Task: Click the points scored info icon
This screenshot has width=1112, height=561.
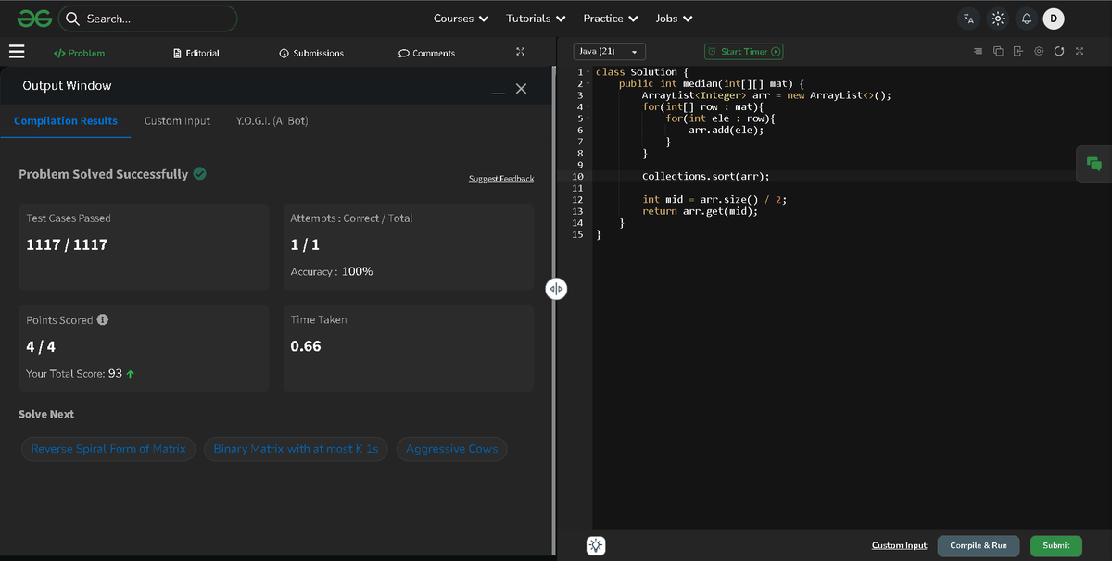Action: [103, 319]
